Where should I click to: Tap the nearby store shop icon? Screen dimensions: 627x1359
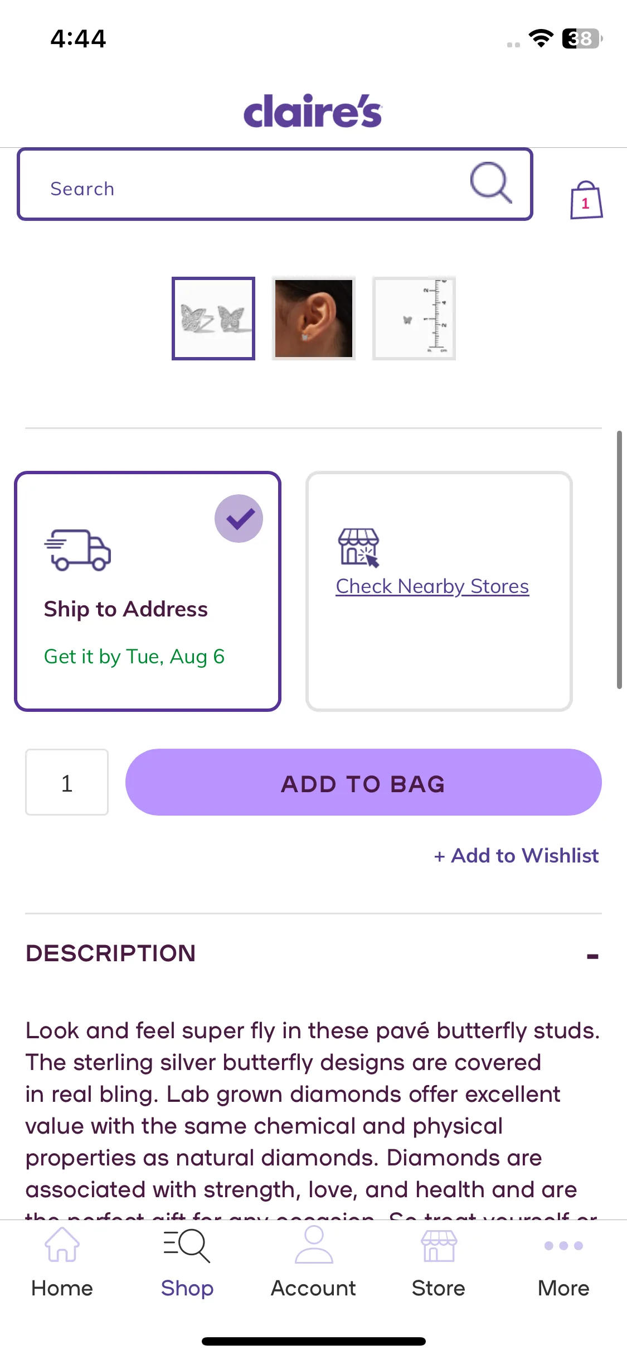tap(359, 547)
